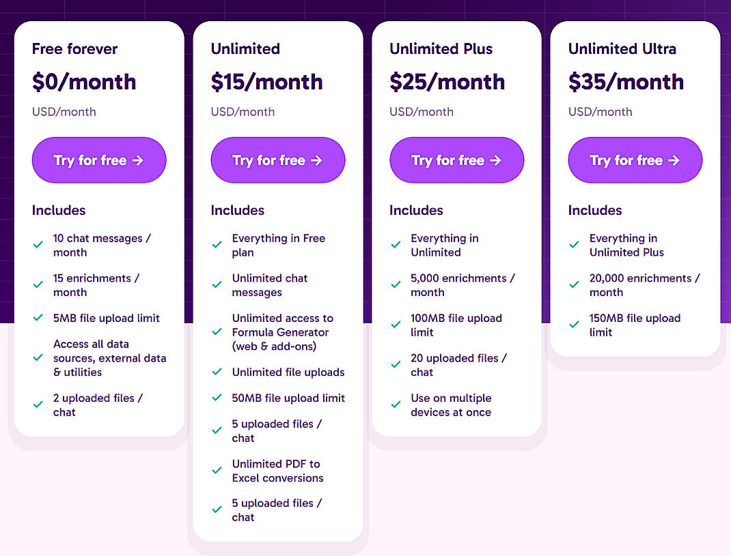Click the checkmark beside Unlimited PDF to Excel conversions
The height and width of the screenshot is (556, 731).
[x=217, y=470]
